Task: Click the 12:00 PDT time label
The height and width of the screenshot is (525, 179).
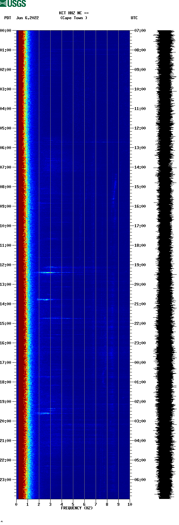Action: [x=6, y=265]
